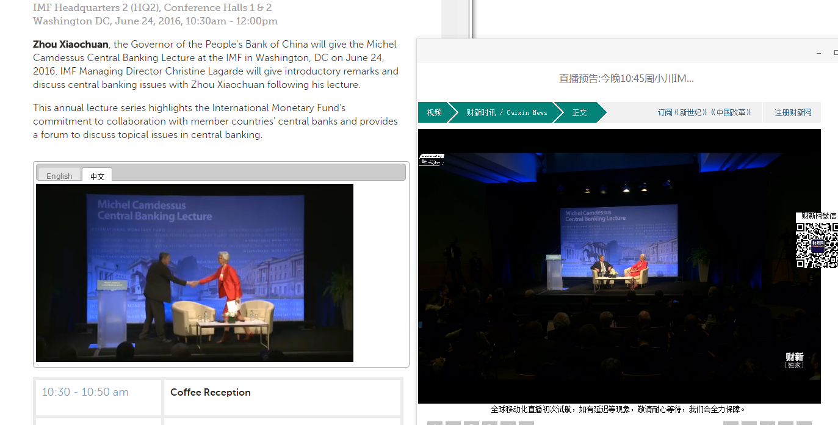Click the 财新网微信 label above the QR code
This screenshot has width=838, height=425.
coord(818,216)
